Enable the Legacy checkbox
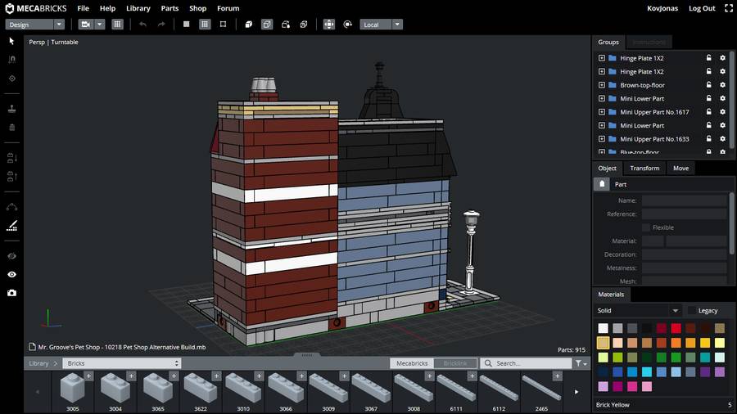Viewport: 737px width, 414px height. pyautogui.click(x=691, y=310)
